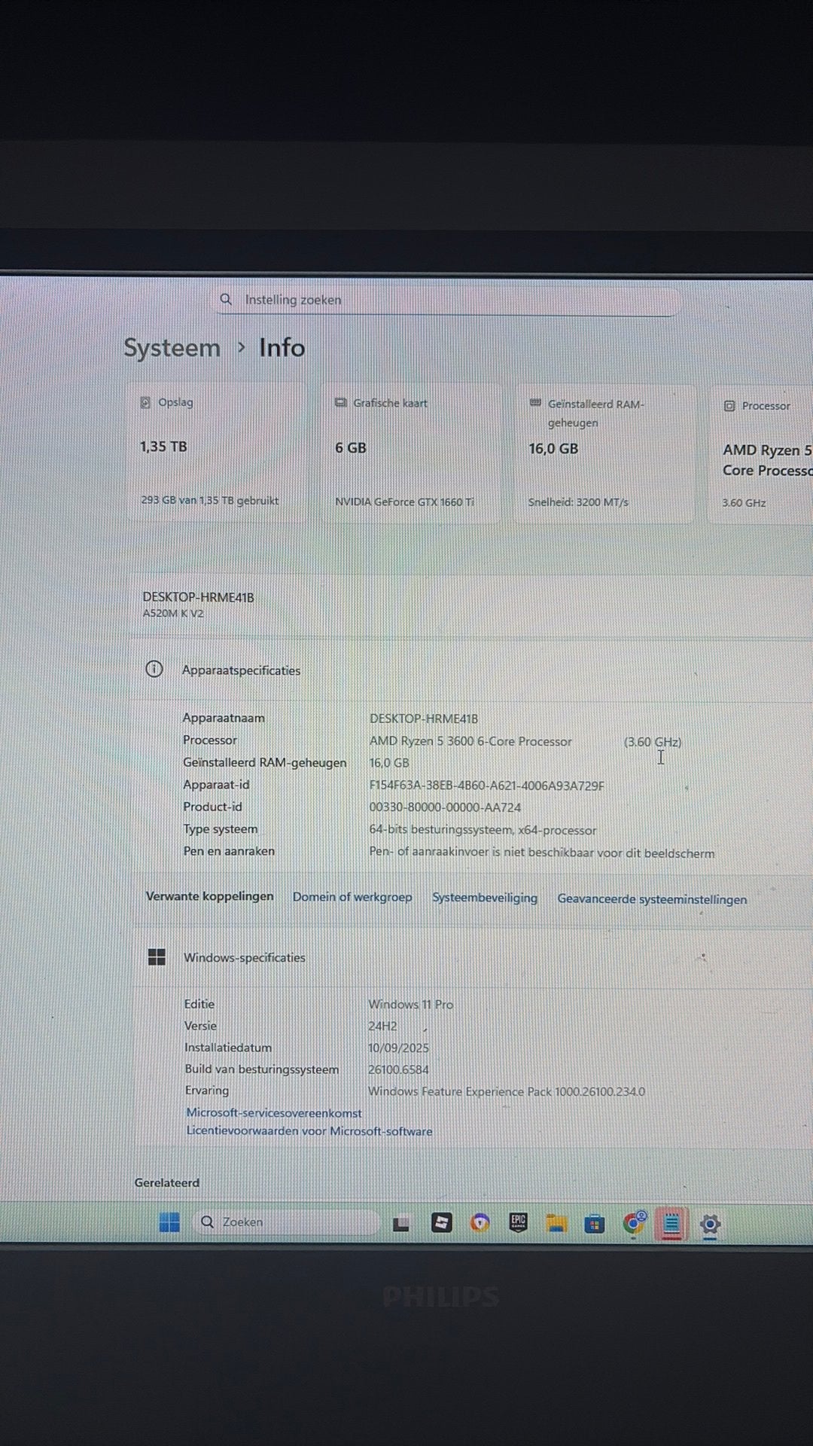Click the device name DESKTOP-HRME41B header
The image size is (813, 1446).
(x=198, y=597)
